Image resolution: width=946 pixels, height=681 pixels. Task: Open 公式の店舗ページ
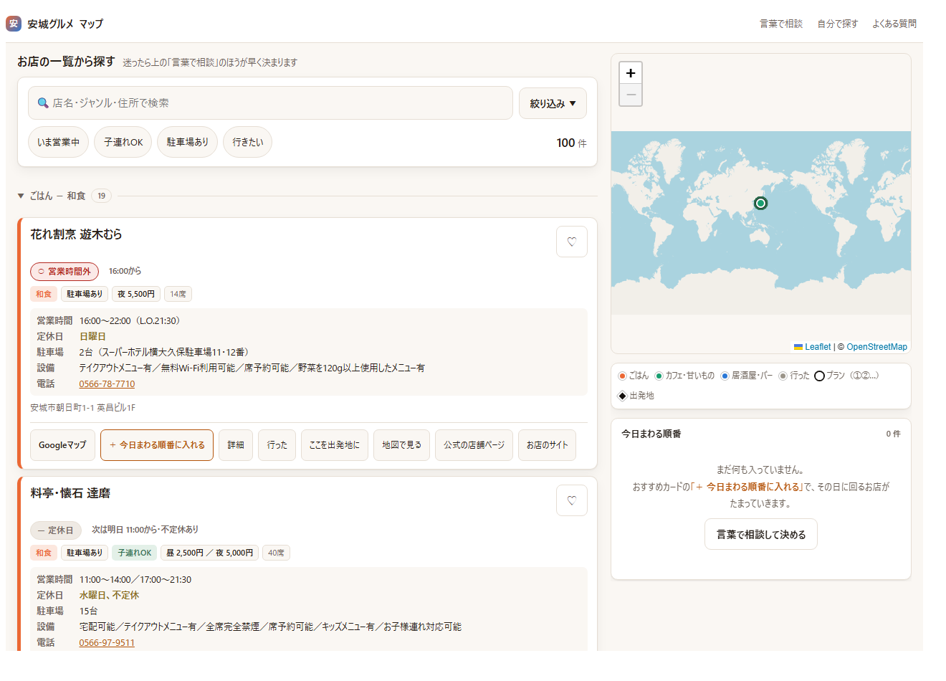(474, 445)
